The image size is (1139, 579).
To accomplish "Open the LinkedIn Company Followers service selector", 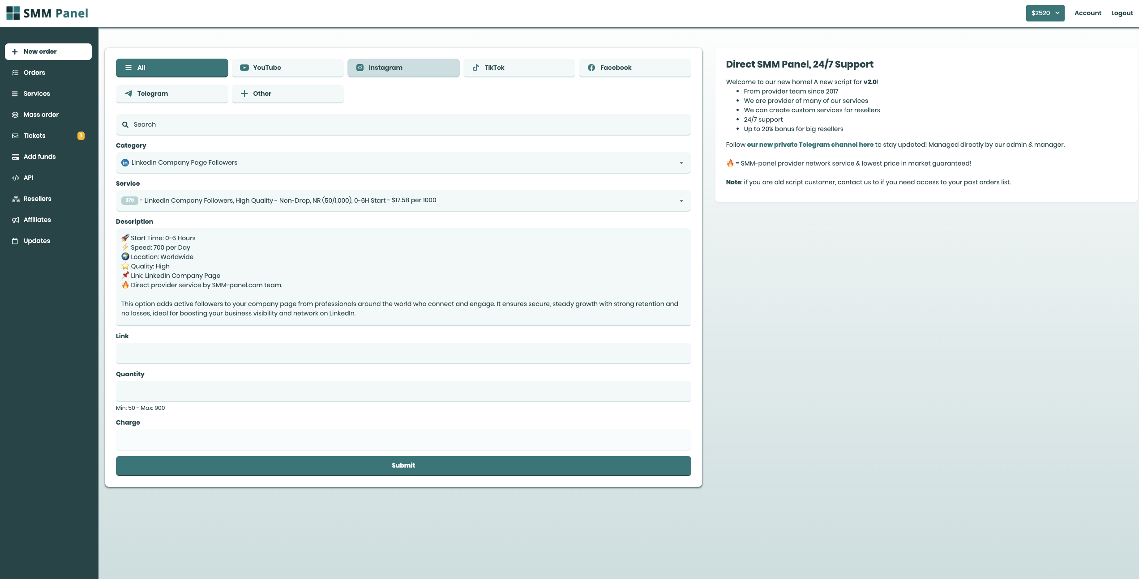I will tap(403, 201).
